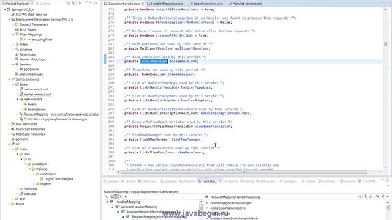392x220 pixels.
Task: Click the target folder icon
Action: [13, 204]
